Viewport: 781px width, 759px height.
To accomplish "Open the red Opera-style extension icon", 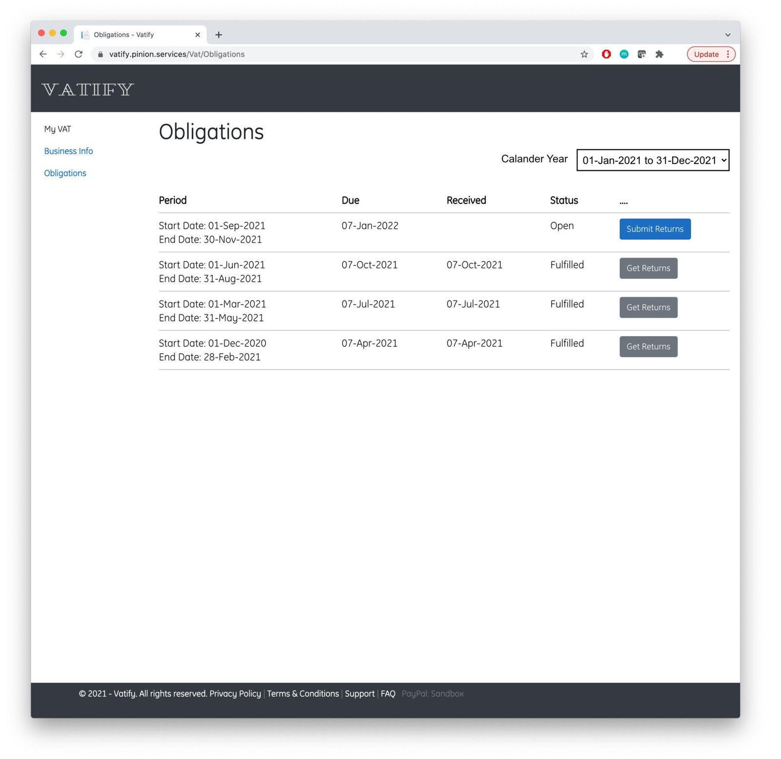I will tap(606, 54).
